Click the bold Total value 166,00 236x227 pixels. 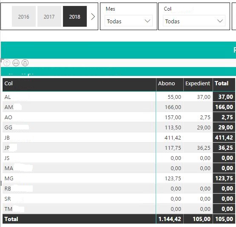tap(224, 107)
